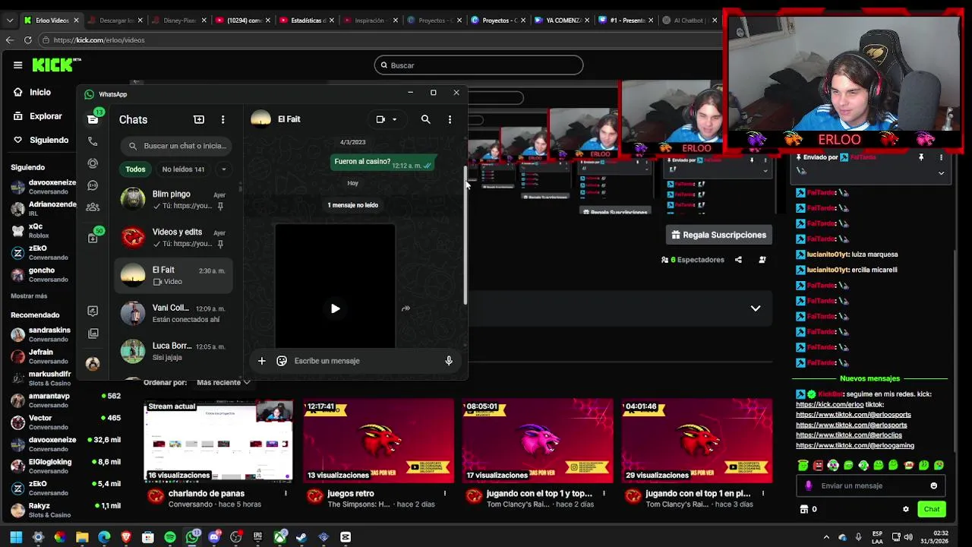This screenshot has height=547, width=972.
Task: Open WhatsApp archived chats icon with 50 badge
Action: (93, 237)
